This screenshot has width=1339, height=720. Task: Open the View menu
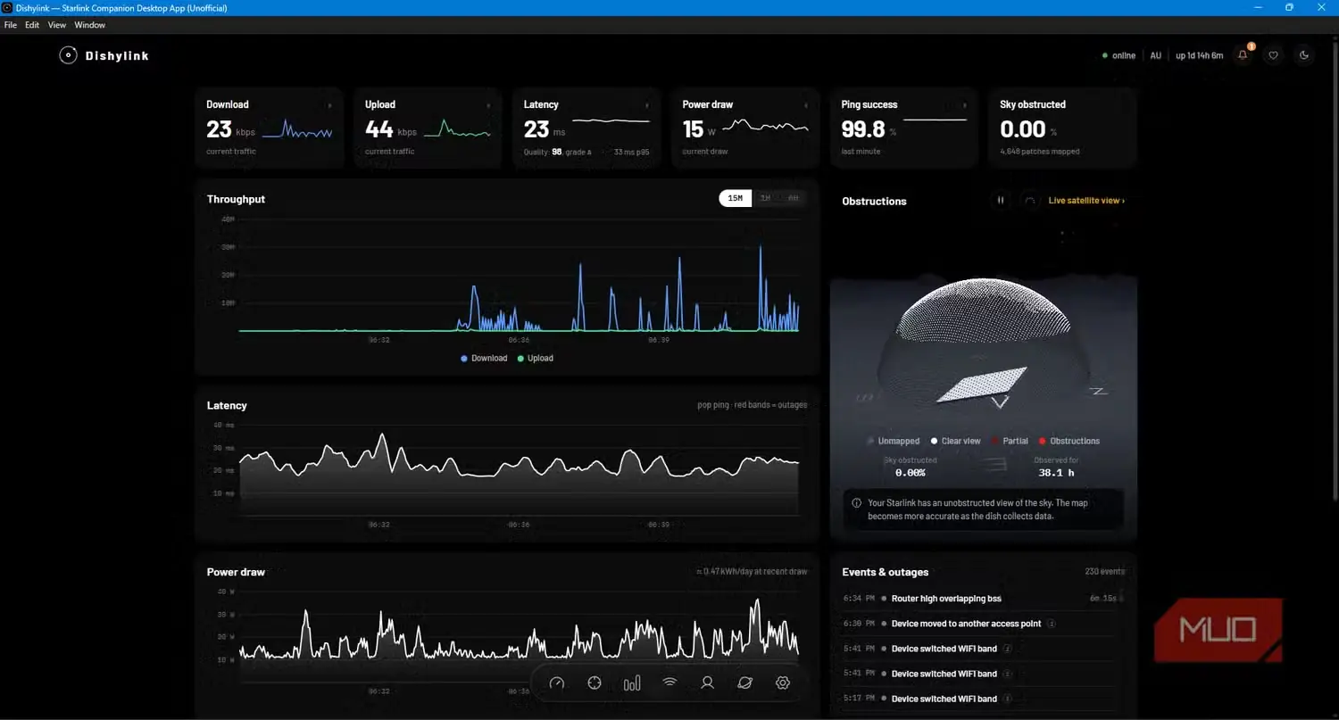click(57, 25)
